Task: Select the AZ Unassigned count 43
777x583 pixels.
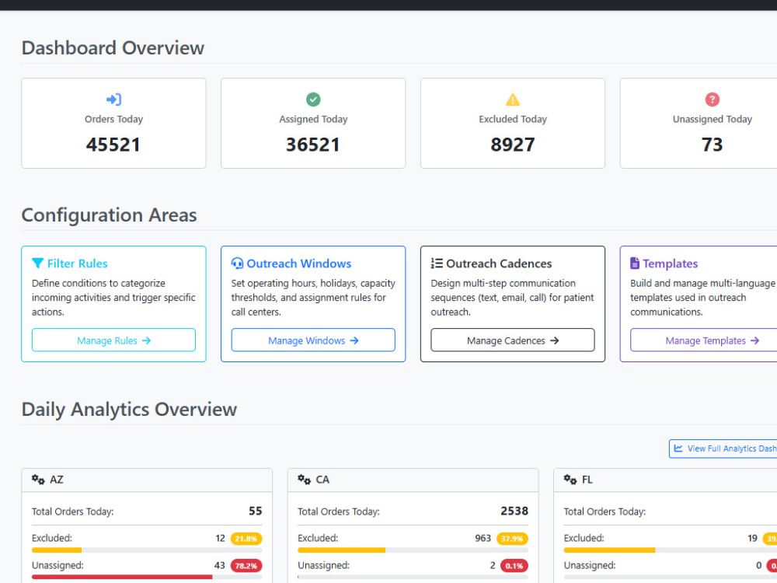Action: pyautogui.click(x=220, y=566)
